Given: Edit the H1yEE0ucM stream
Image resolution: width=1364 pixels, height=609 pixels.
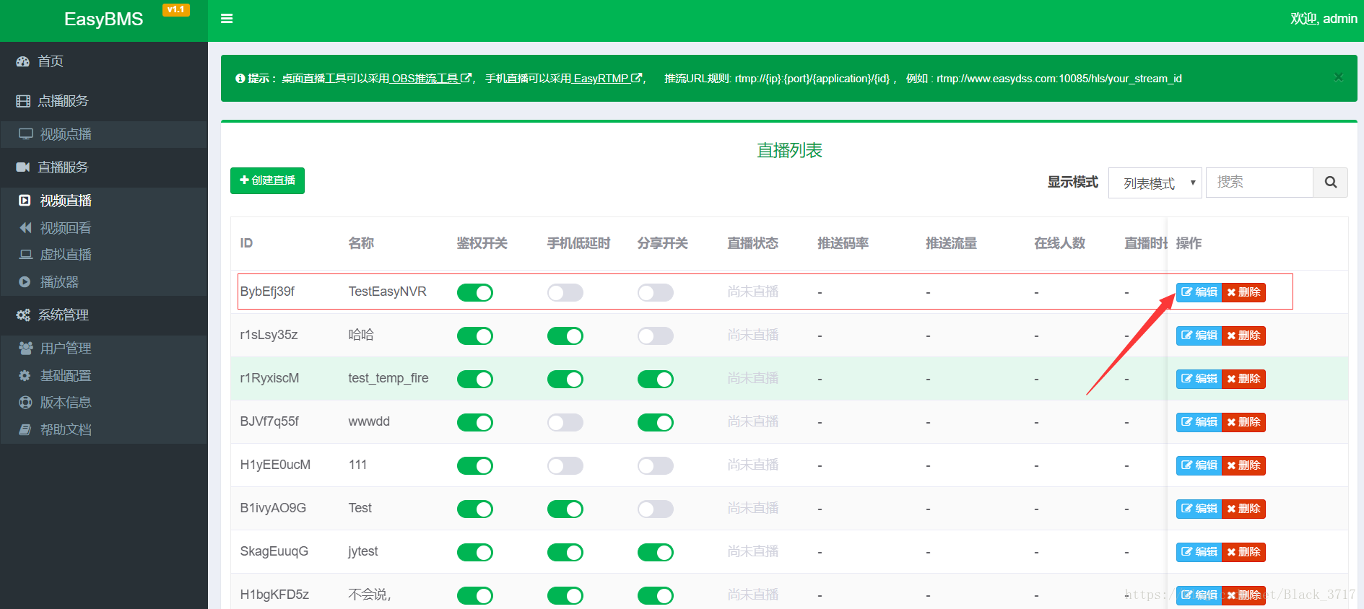Looking at the screenshot, I should click(x=1199, y=465).
